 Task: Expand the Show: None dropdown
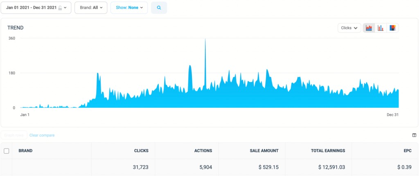tap(129, 8)
